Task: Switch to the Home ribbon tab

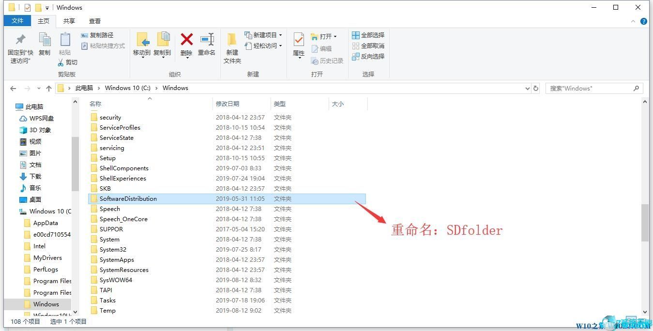Action: pyautogui.click(x=44, y=21)
